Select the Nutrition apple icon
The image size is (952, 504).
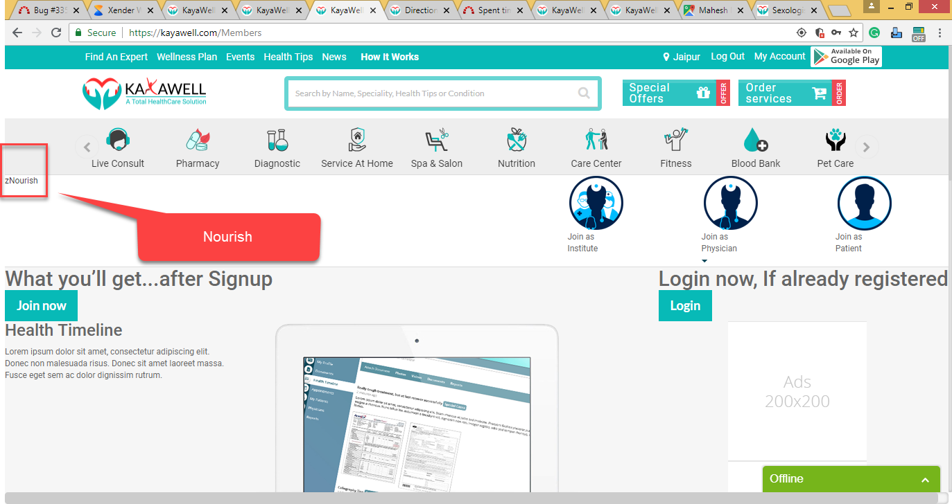tap(517, 141)
